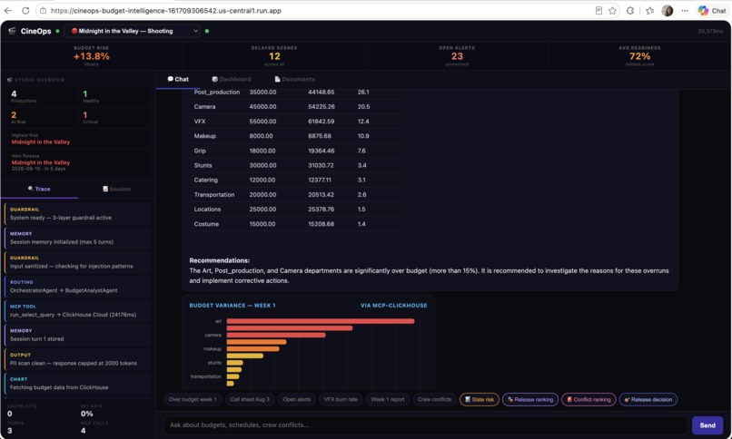Image resolution: width=732 pixels, height=439 pixels.
Task: Click the makeup bar in the variance chart
Action: click(x=252, y=348)
